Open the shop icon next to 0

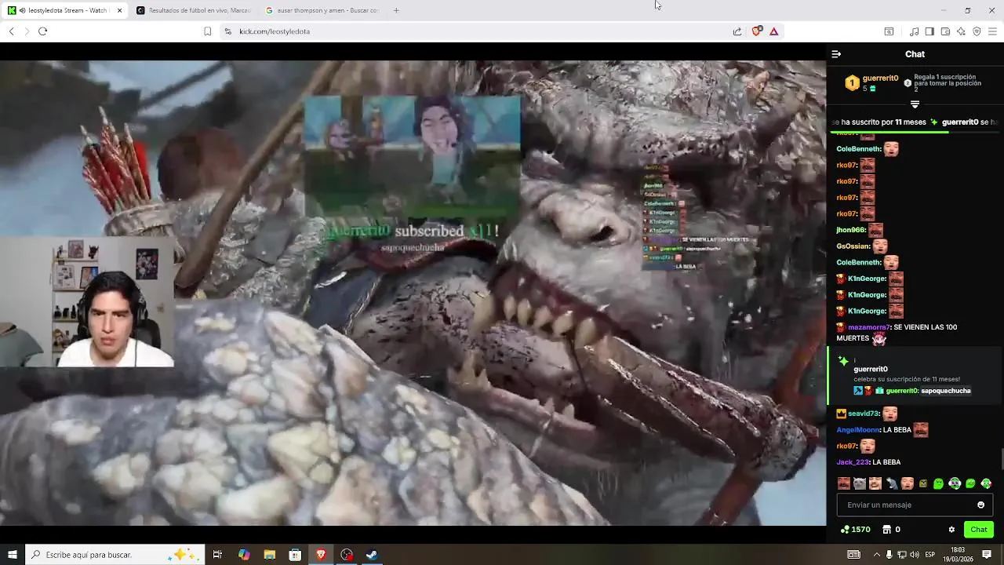coord(886,530)
